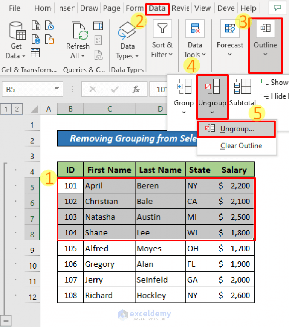Switch to the Home tab
289x327 pixels.
pos(43,8)
